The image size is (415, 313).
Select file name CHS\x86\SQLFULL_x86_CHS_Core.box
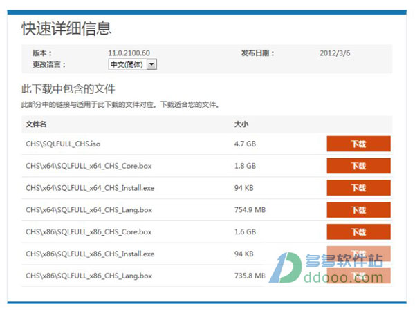pyautogui.click(x=89, y=232)
